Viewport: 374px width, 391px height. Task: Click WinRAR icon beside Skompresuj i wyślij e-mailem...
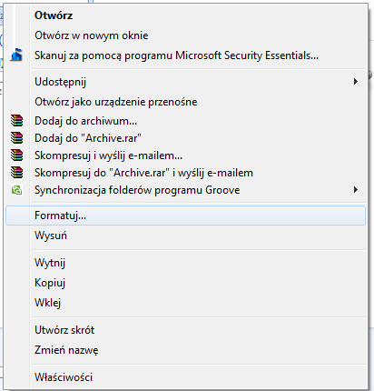(x=16, y=155)
